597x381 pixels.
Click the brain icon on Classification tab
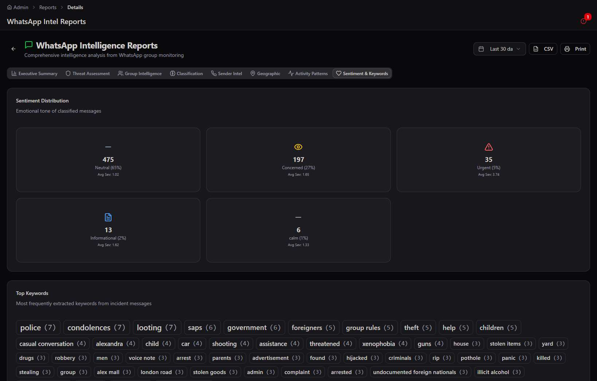coord(173,73)
